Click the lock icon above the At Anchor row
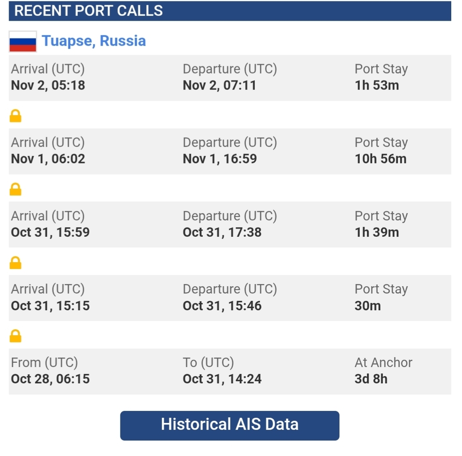 tap(15, 336)
